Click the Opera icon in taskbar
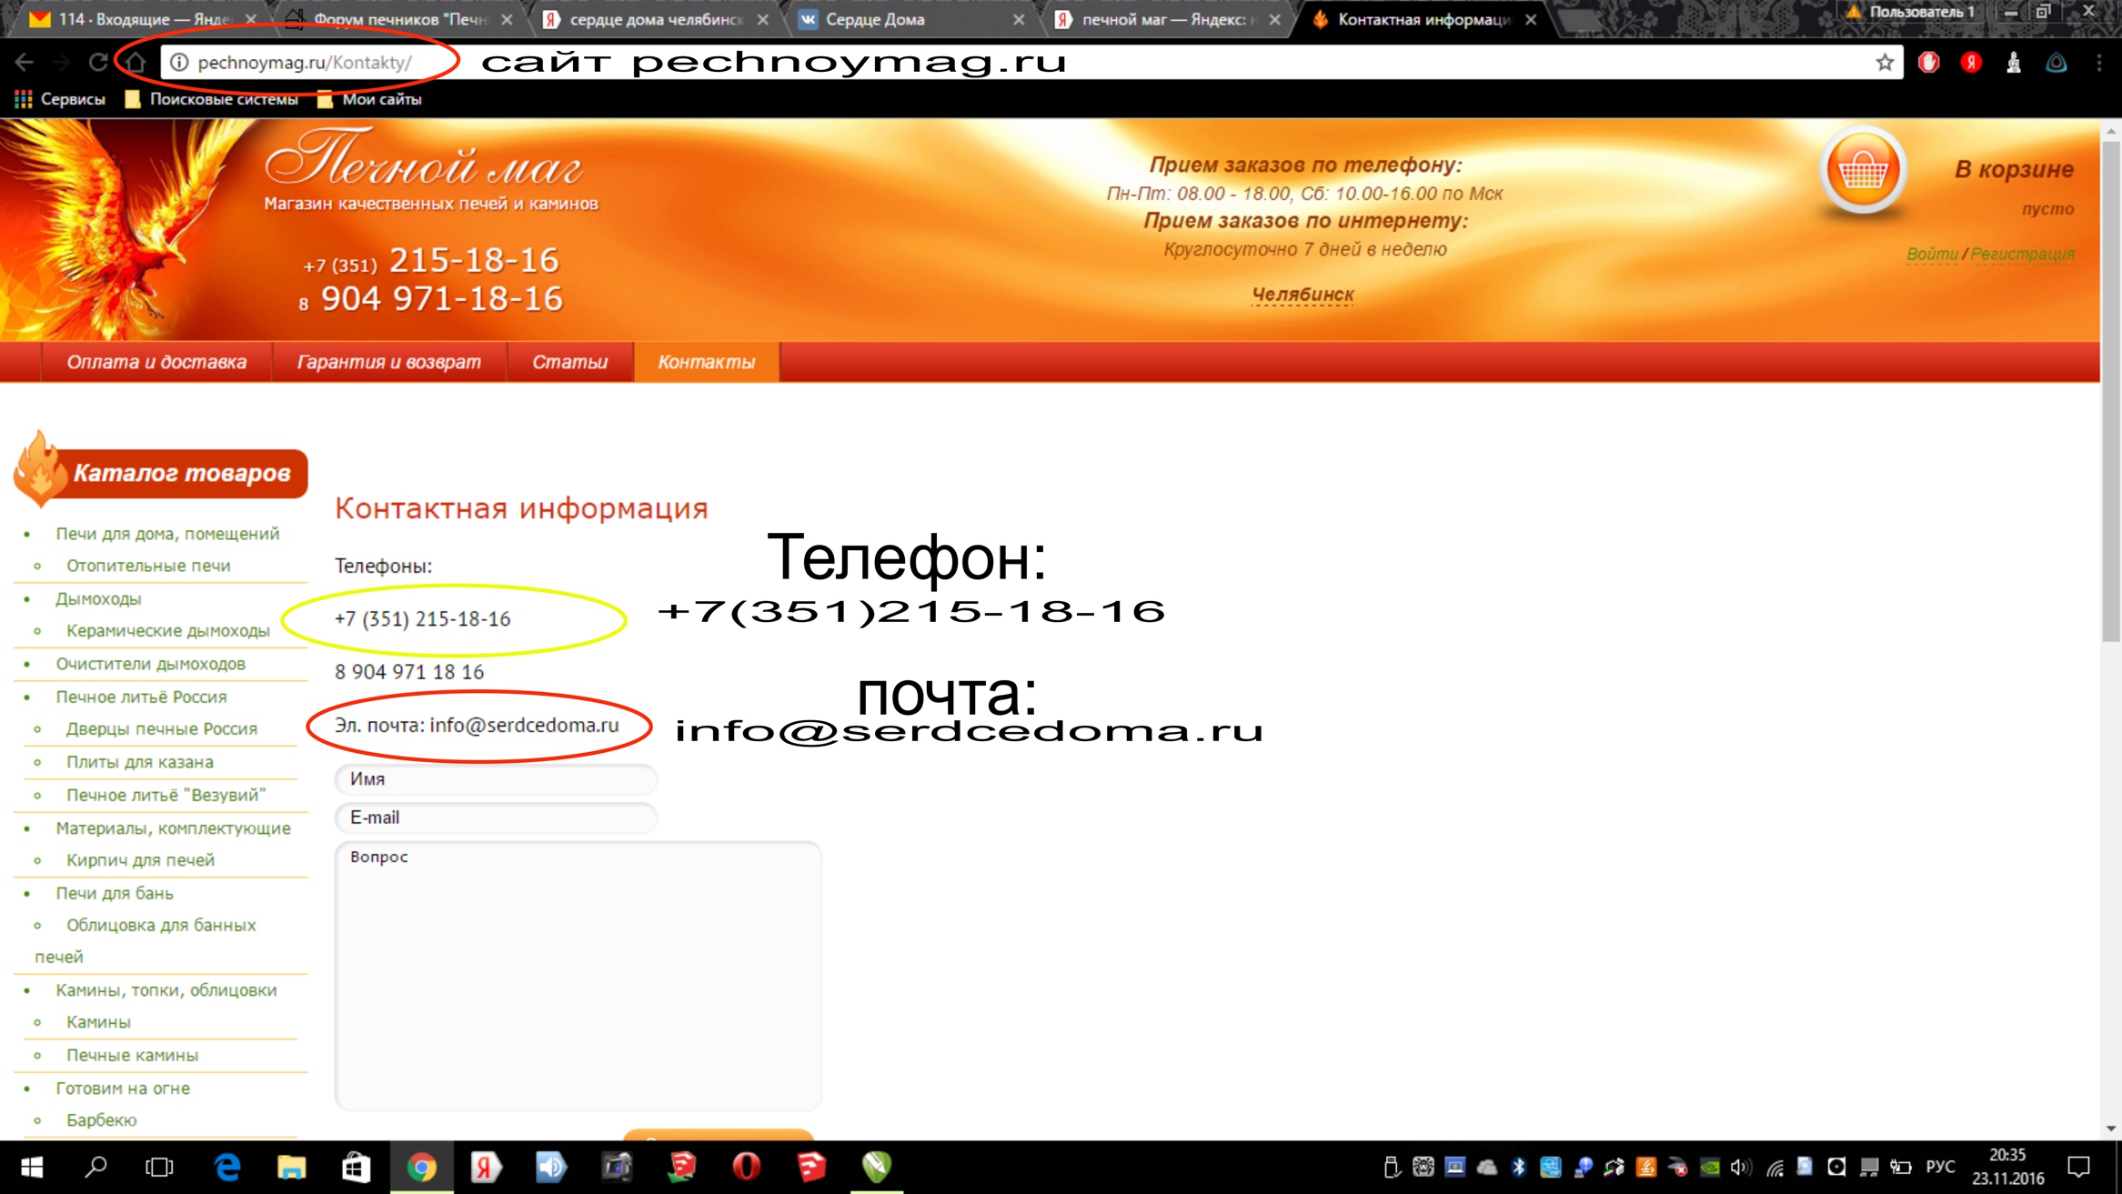 click(746, 1167)
